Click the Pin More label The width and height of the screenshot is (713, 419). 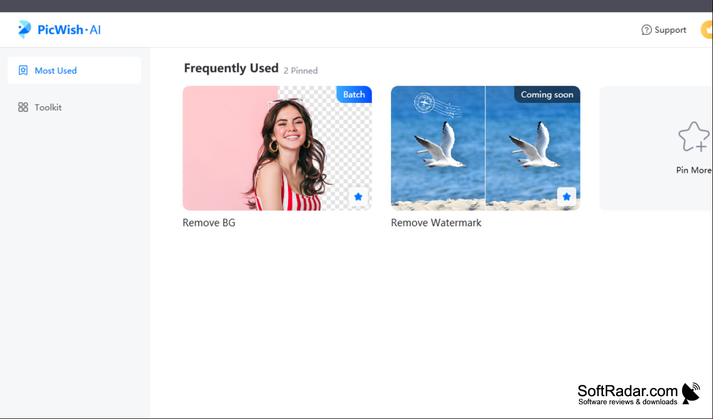click(694, 170)
